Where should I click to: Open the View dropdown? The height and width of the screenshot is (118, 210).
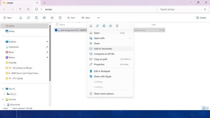(87, 18)
